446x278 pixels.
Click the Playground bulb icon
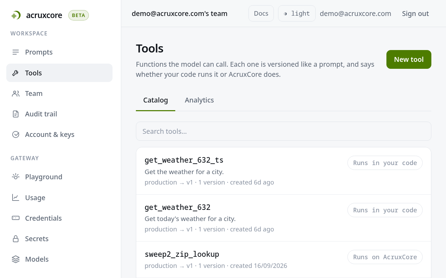(16, 177)
